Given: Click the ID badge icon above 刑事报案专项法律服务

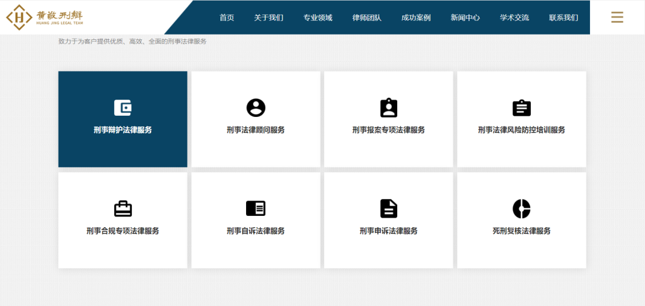Looking at the screenshot, I should coord(389,107).
